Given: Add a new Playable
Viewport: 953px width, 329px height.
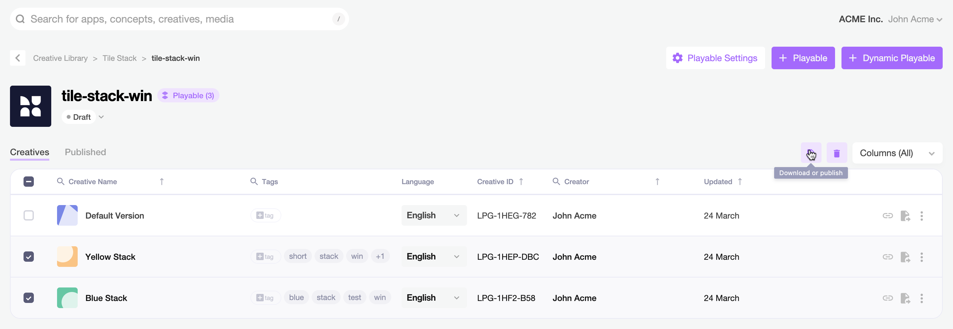Looking at the screenshot, I should (803, 58).
